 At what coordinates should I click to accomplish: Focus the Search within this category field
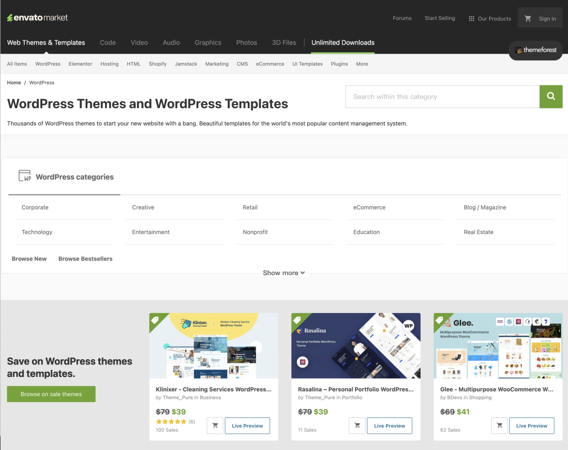coord(443,97)
